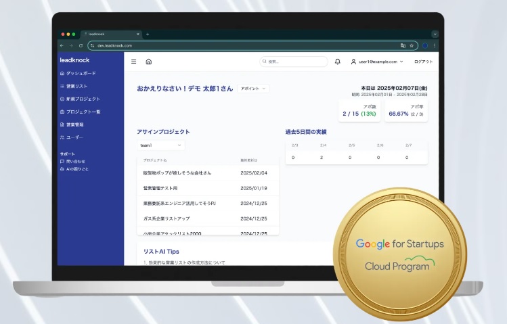Click the 問い合わせ support link
507x324 pixels.
pyautogui.click(x=74, y=162)
